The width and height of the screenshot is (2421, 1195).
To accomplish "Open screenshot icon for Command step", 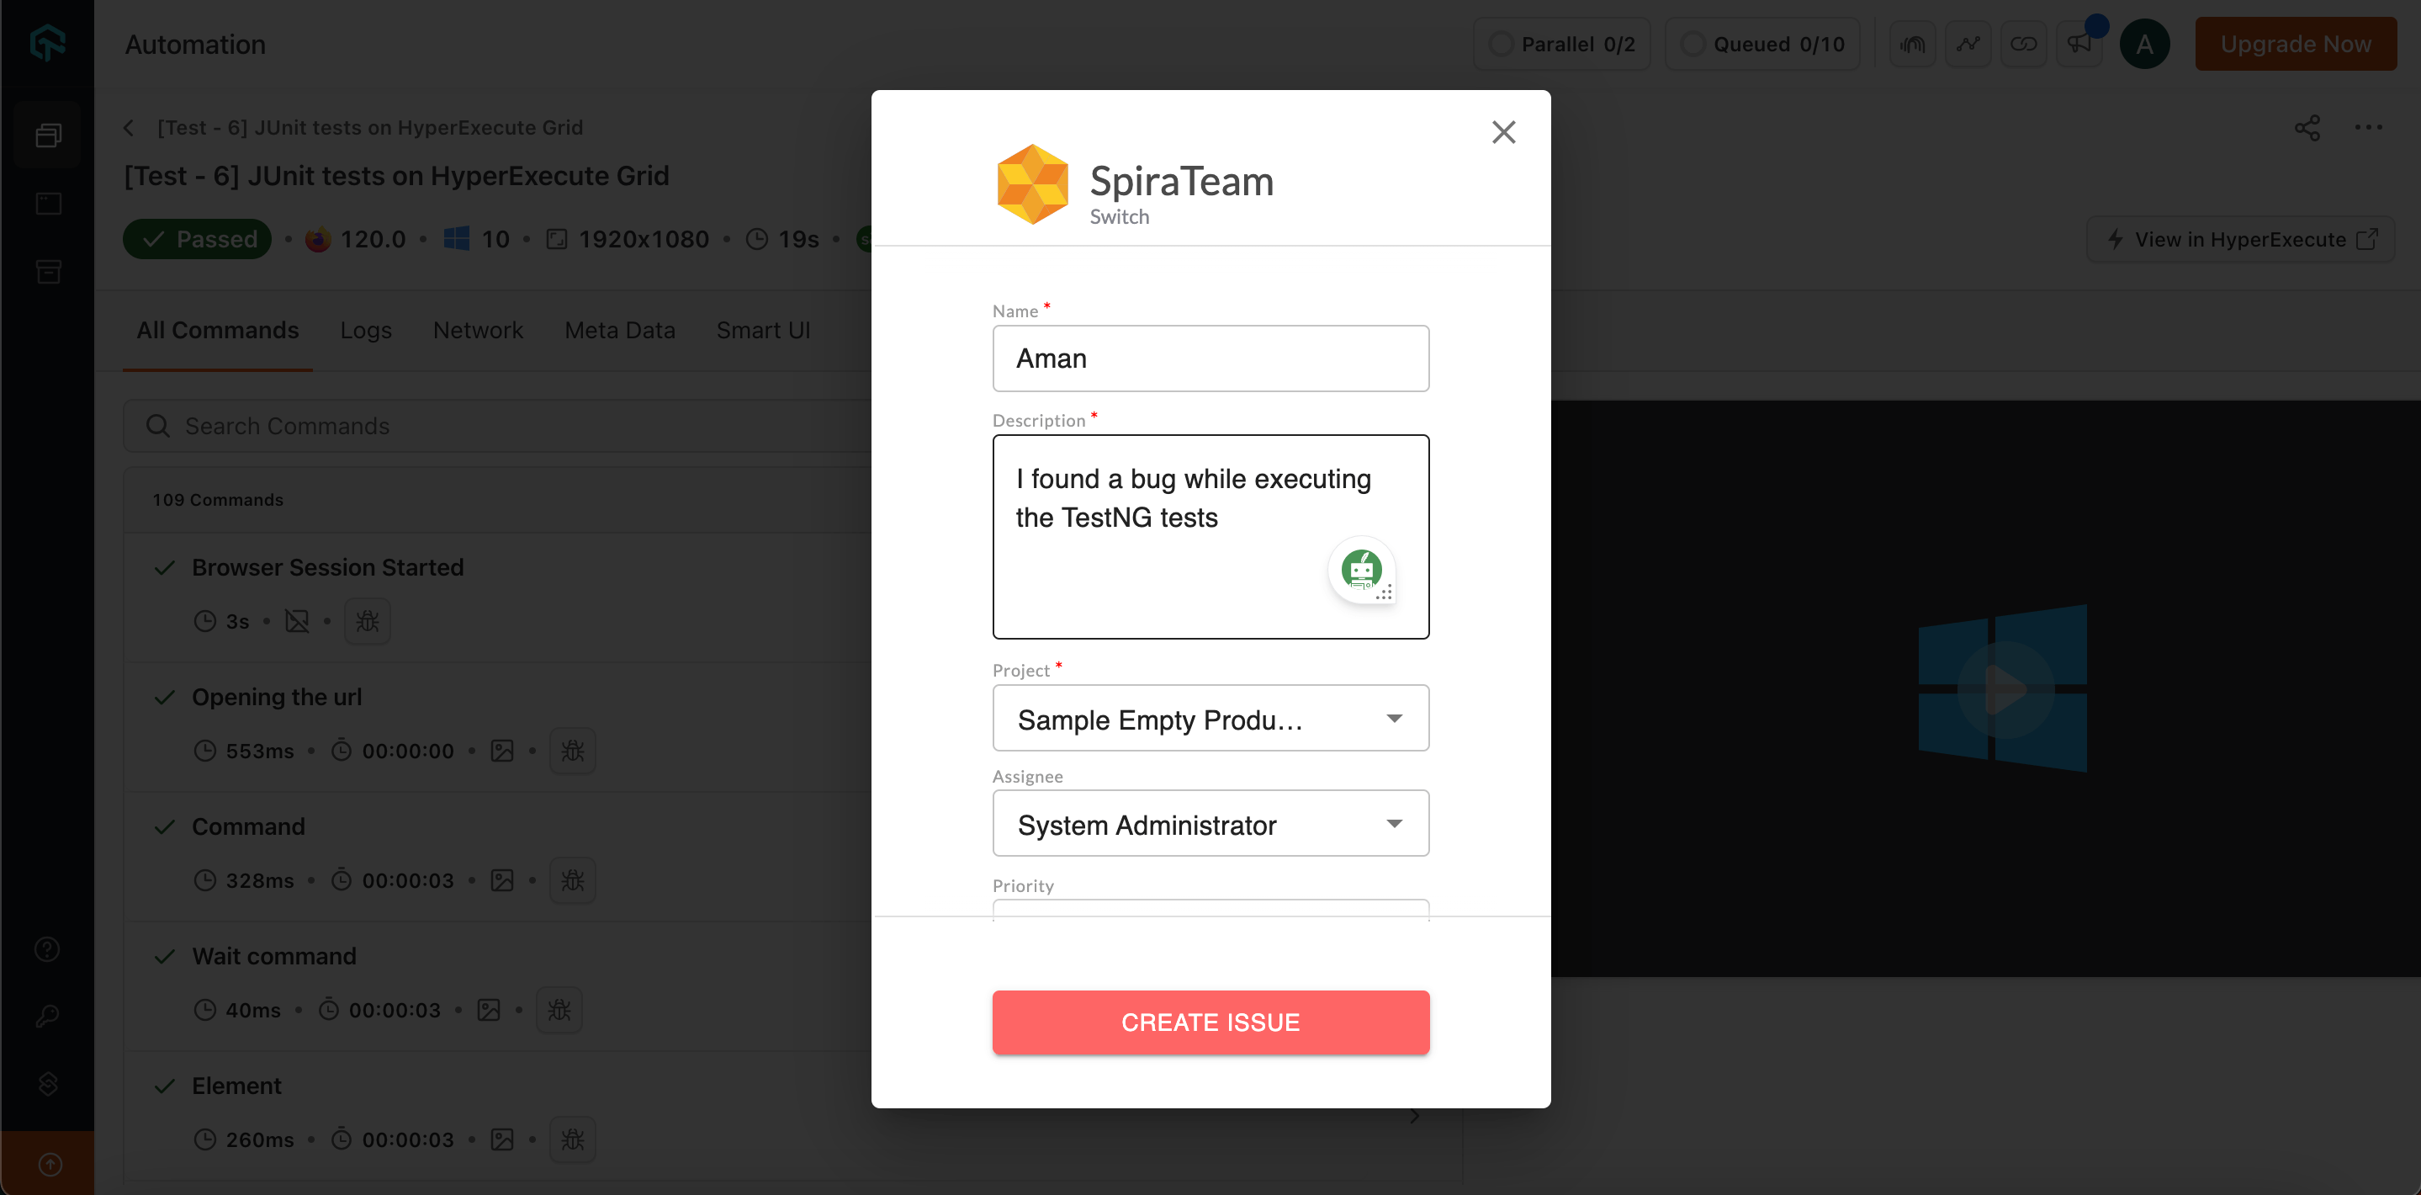I will coord(502,880).
